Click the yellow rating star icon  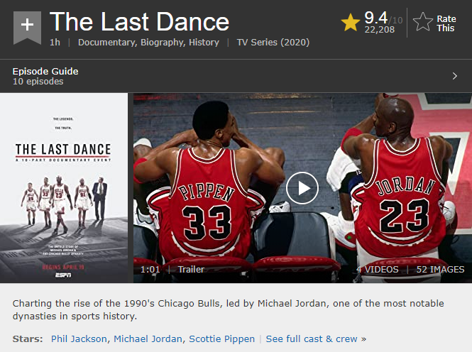(351, 22)
